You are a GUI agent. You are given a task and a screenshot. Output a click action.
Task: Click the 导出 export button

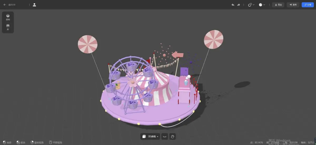click(278, 5)
